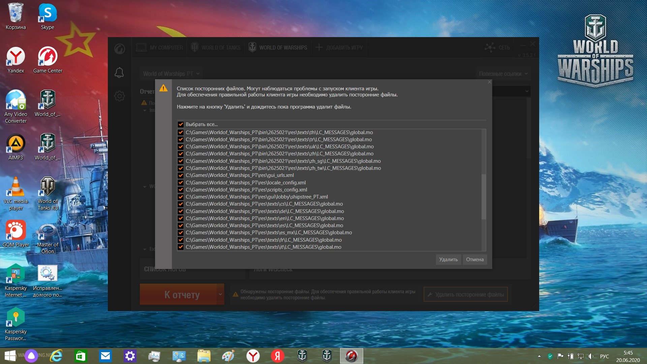
Task: Open VLC media player shortcut
Action: click(16, 193)
